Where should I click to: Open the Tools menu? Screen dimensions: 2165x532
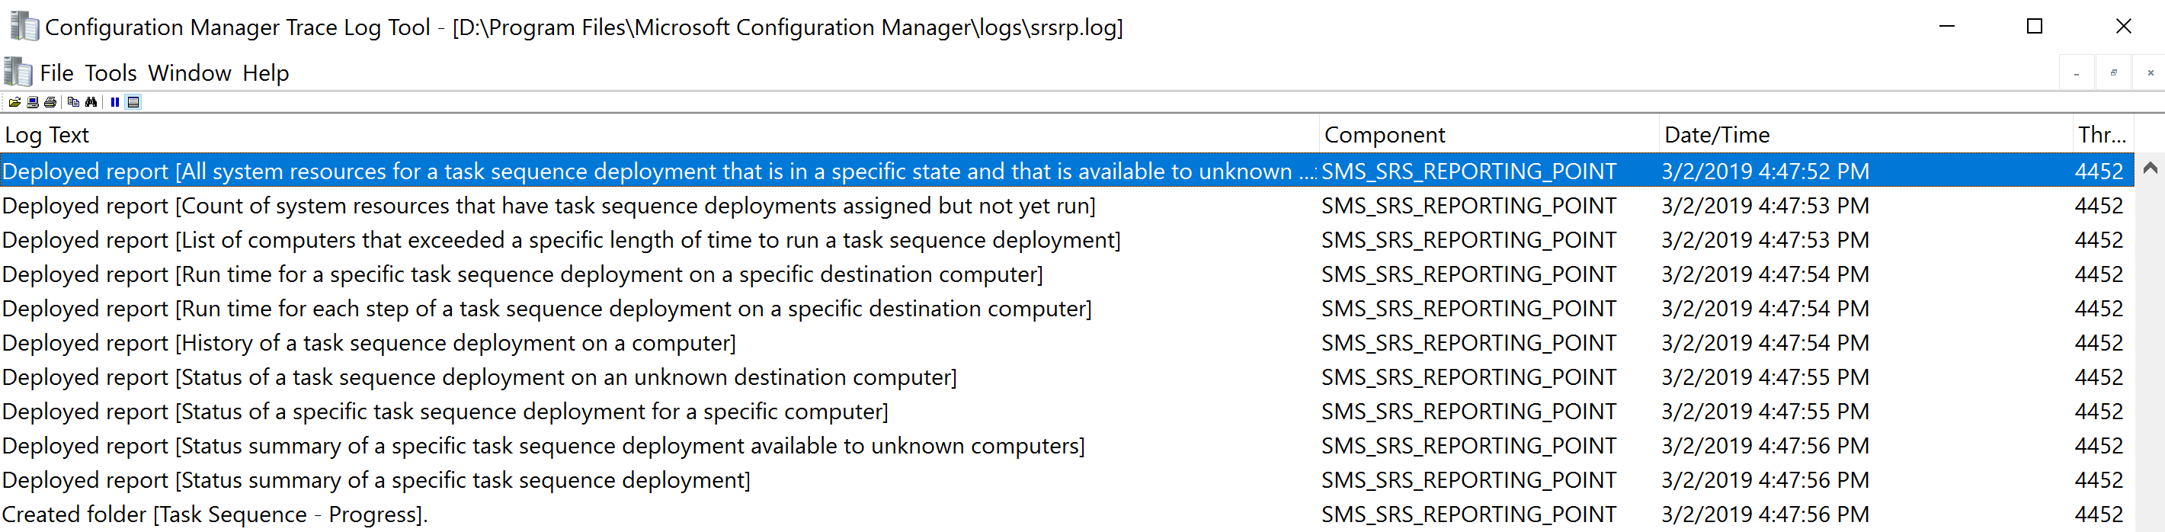point(110,73)
